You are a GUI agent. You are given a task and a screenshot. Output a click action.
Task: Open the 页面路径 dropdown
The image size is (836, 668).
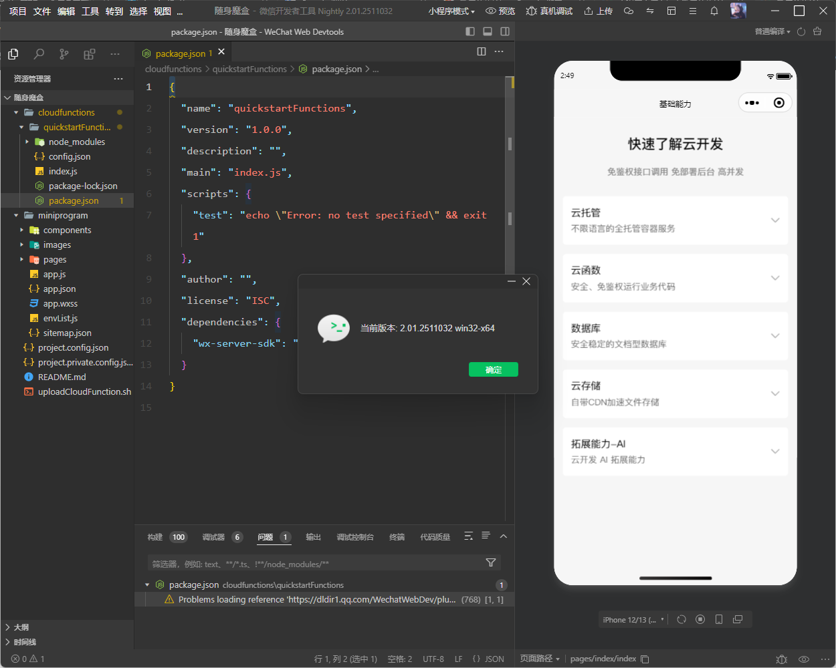(x=540, y=659)
